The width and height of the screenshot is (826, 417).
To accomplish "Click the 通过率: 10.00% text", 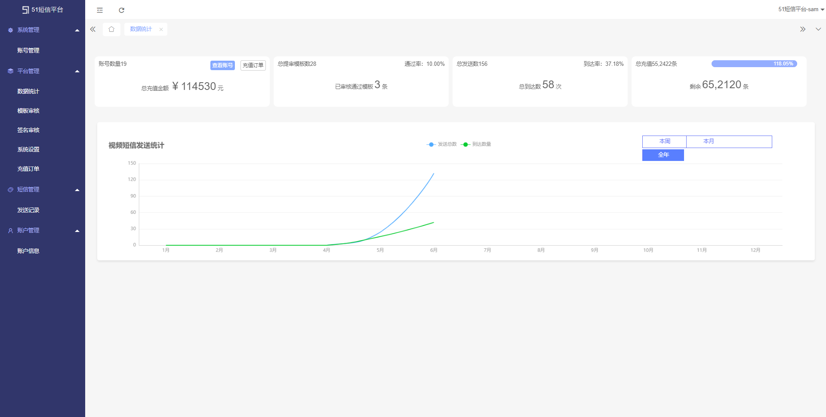I will pos(425,64).
